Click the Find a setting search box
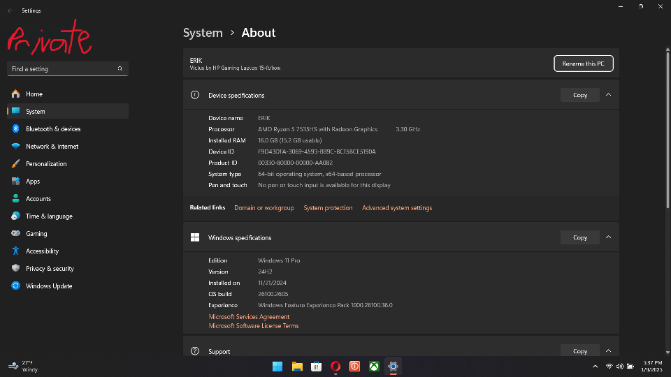 (x=68, y=69)
